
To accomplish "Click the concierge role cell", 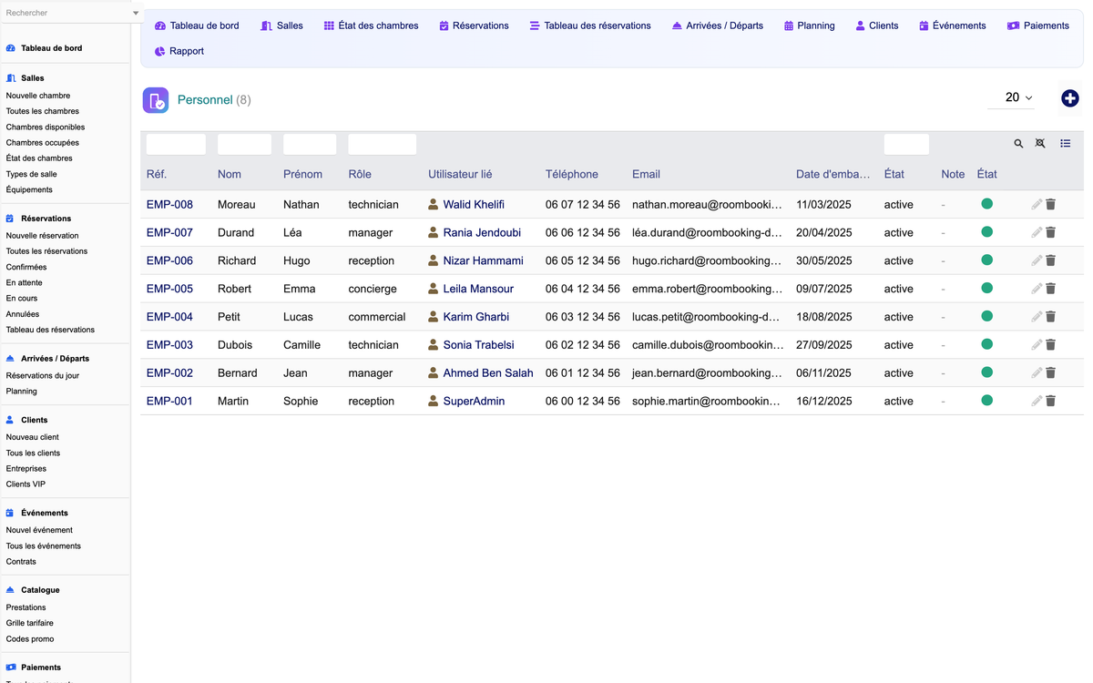I will (x=373, y=289).
